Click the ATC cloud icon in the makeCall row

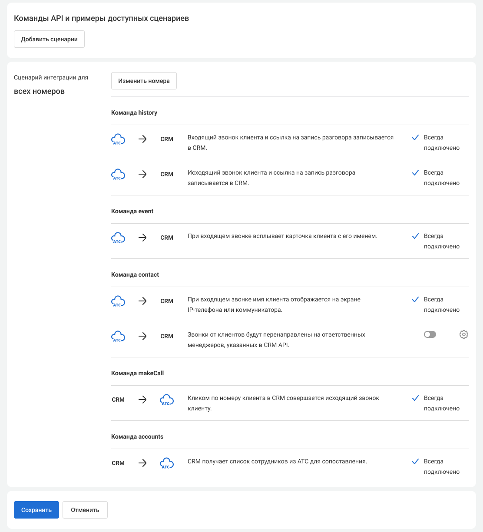tap(167, 400)
